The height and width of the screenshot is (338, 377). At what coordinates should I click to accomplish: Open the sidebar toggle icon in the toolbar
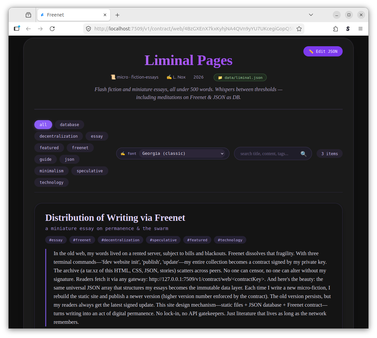point(17,29)
